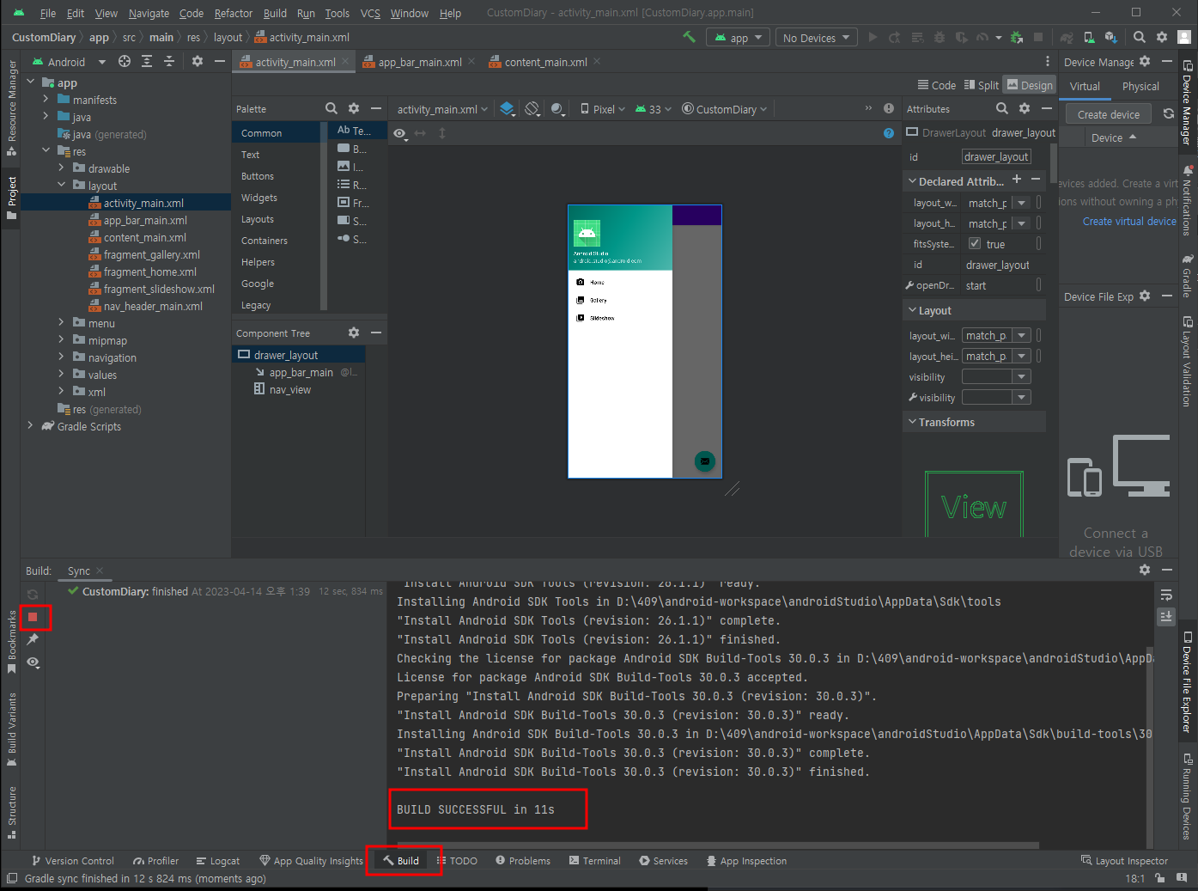Viewport: 1198px width, 891px height.
Task: Open Device Manager from the top toolbar
Action: 1089,38
